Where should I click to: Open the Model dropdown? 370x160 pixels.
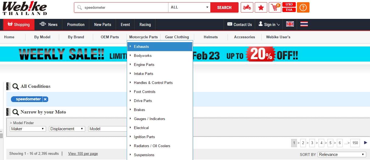(x=108, y=129)
